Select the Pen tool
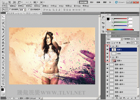 (x=3, y=61)
